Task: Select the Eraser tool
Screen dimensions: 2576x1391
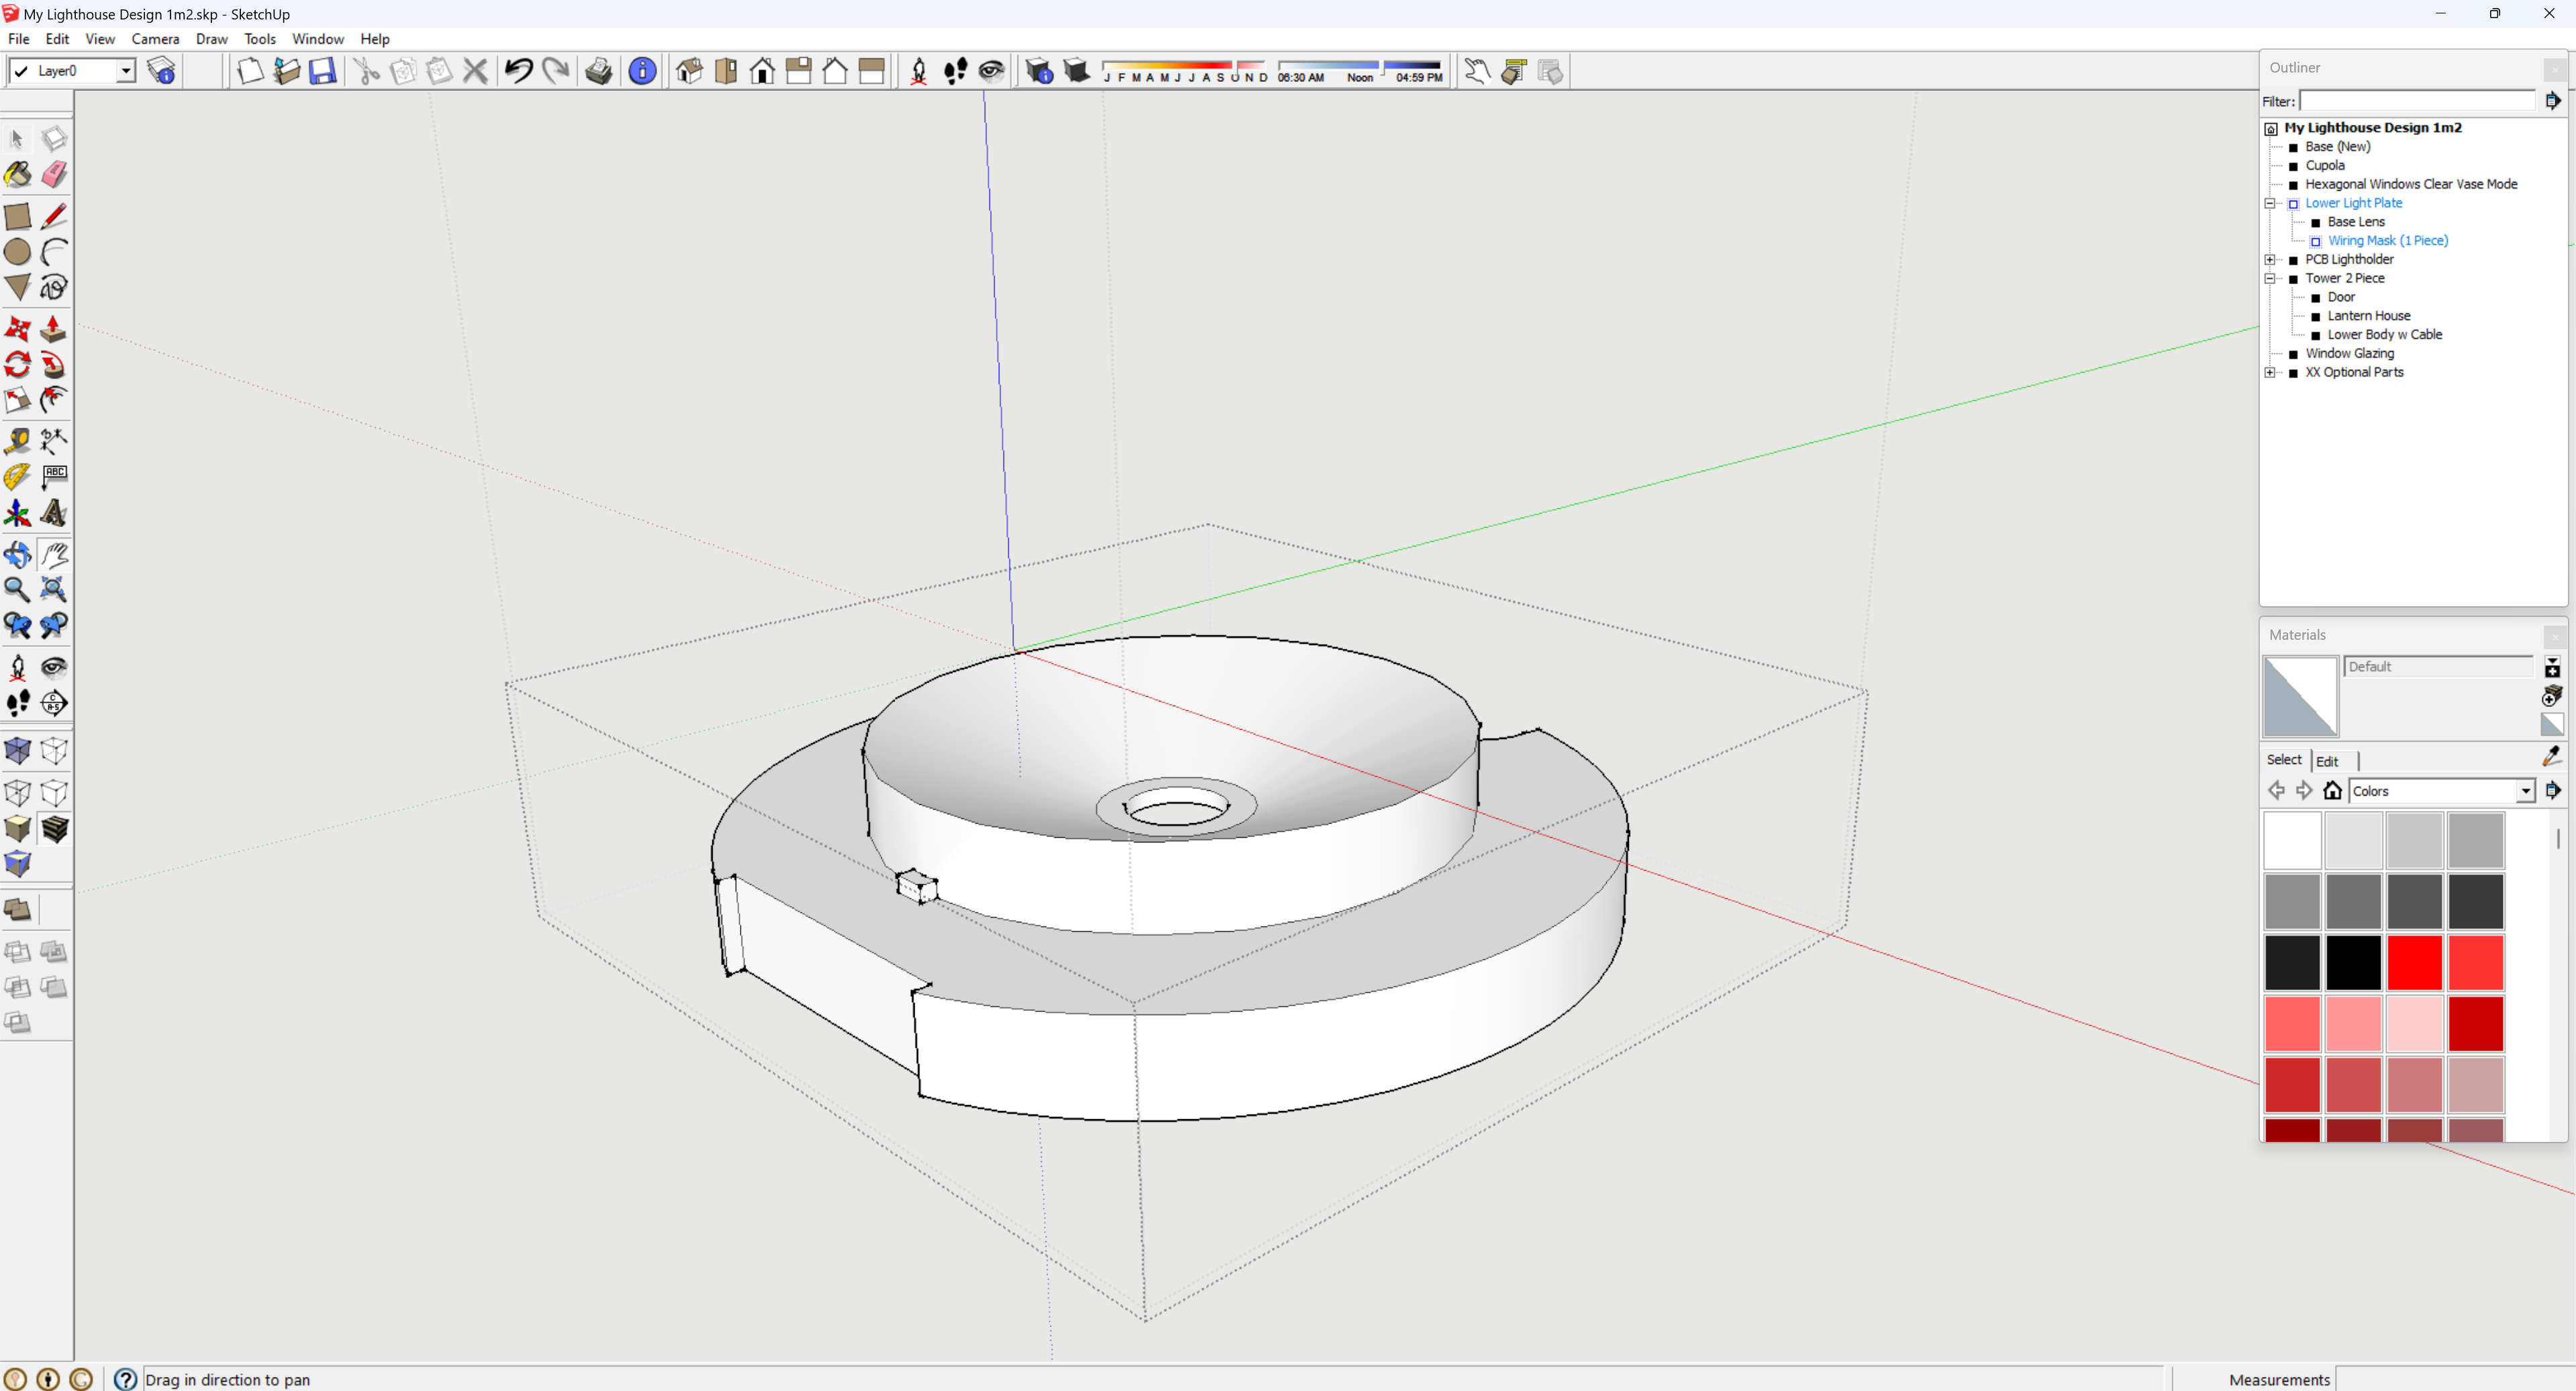Action: click(x=54, y=175)
